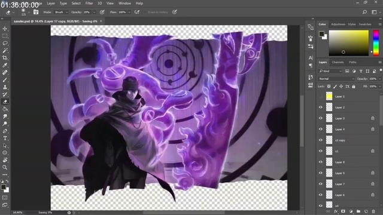The image size is (383, 215).
Task: Hide Layer 6 using eye icon
Action: [x=321, y=195]
